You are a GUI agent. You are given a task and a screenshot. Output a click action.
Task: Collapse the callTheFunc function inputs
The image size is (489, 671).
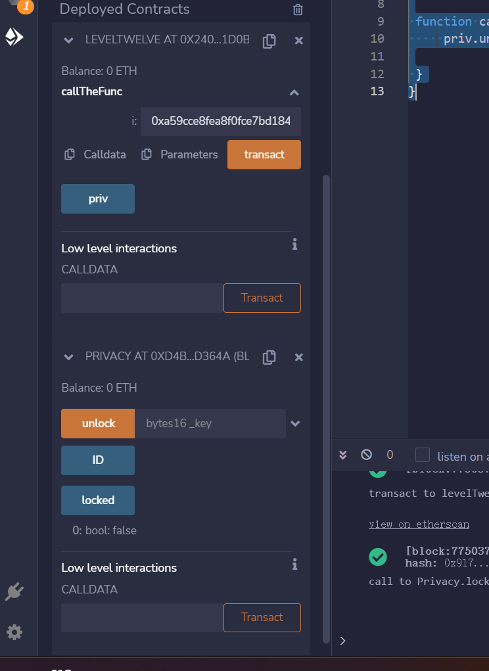[294, 92]
